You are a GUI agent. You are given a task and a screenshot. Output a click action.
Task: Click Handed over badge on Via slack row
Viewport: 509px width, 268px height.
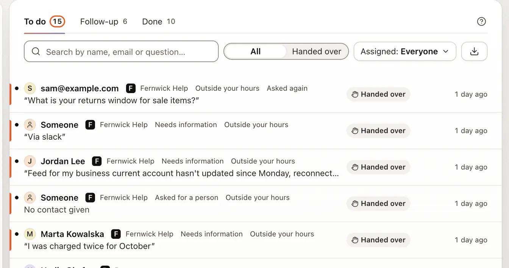378,131
